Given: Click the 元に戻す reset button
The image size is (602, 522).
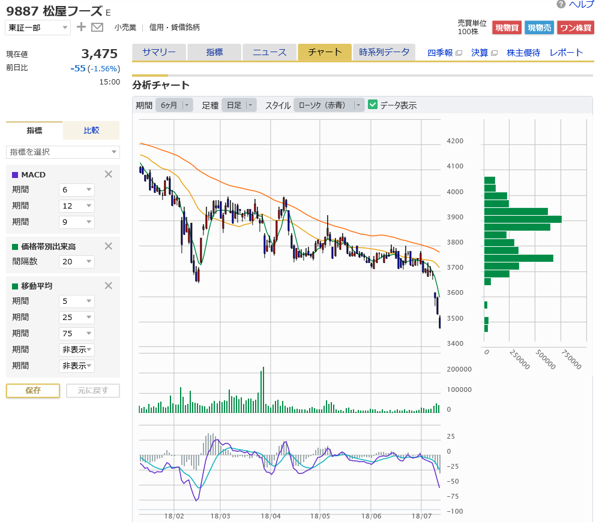Looking at the screenshot, I should point(93,391).
